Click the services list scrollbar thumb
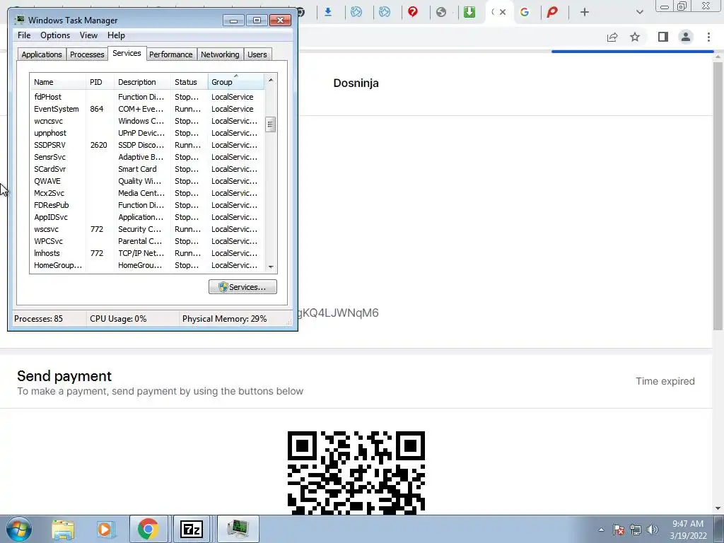Viewport: 724px width, 543px height. 271,124
